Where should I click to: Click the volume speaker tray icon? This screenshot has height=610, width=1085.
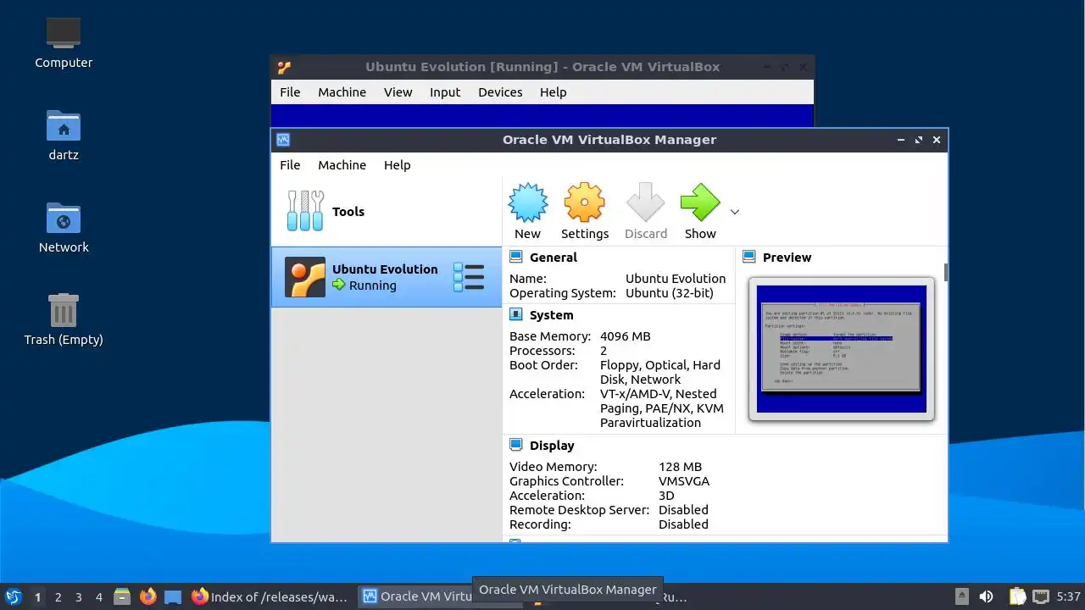(986, 596)
